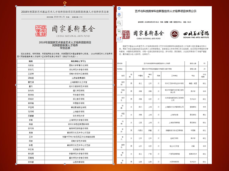
Task: Click the orange rotation handle above left image
Action: (65, 3)
